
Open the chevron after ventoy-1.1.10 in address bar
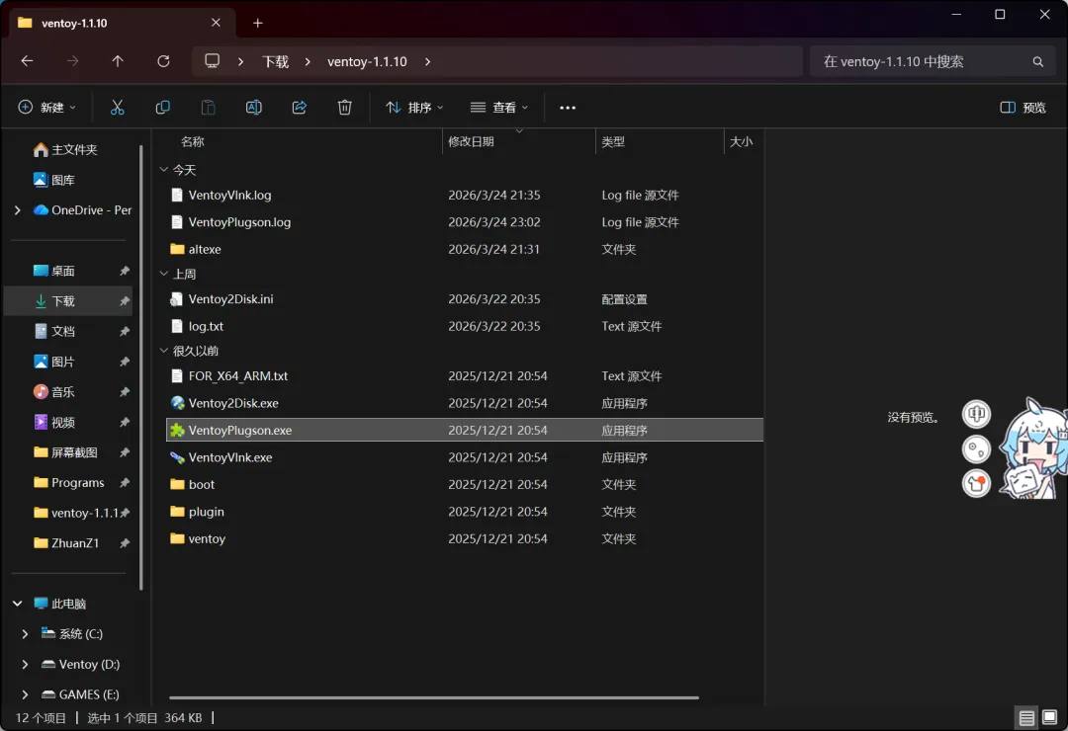[428, 62]
